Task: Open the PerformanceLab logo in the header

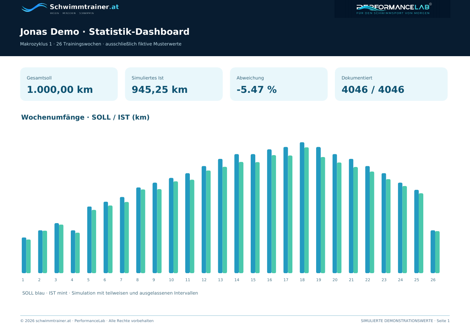Action: pyautogui.click(x=392, y=8)
